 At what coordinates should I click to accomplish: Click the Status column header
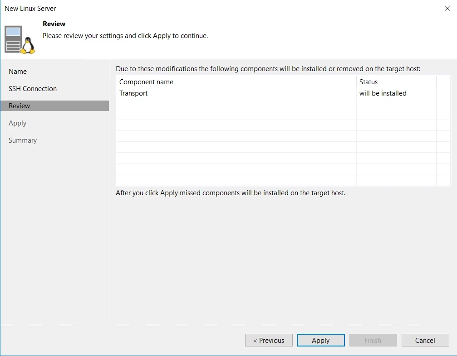369,82
